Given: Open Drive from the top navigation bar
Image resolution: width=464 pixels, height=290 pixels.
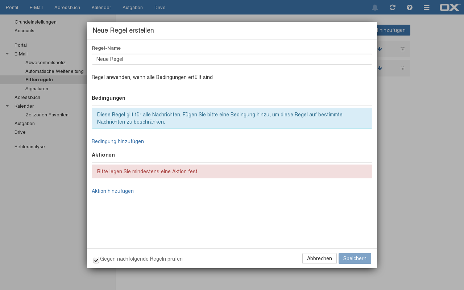Looking at the screenshot, I should pyautogui.click(x=160, y=8).
